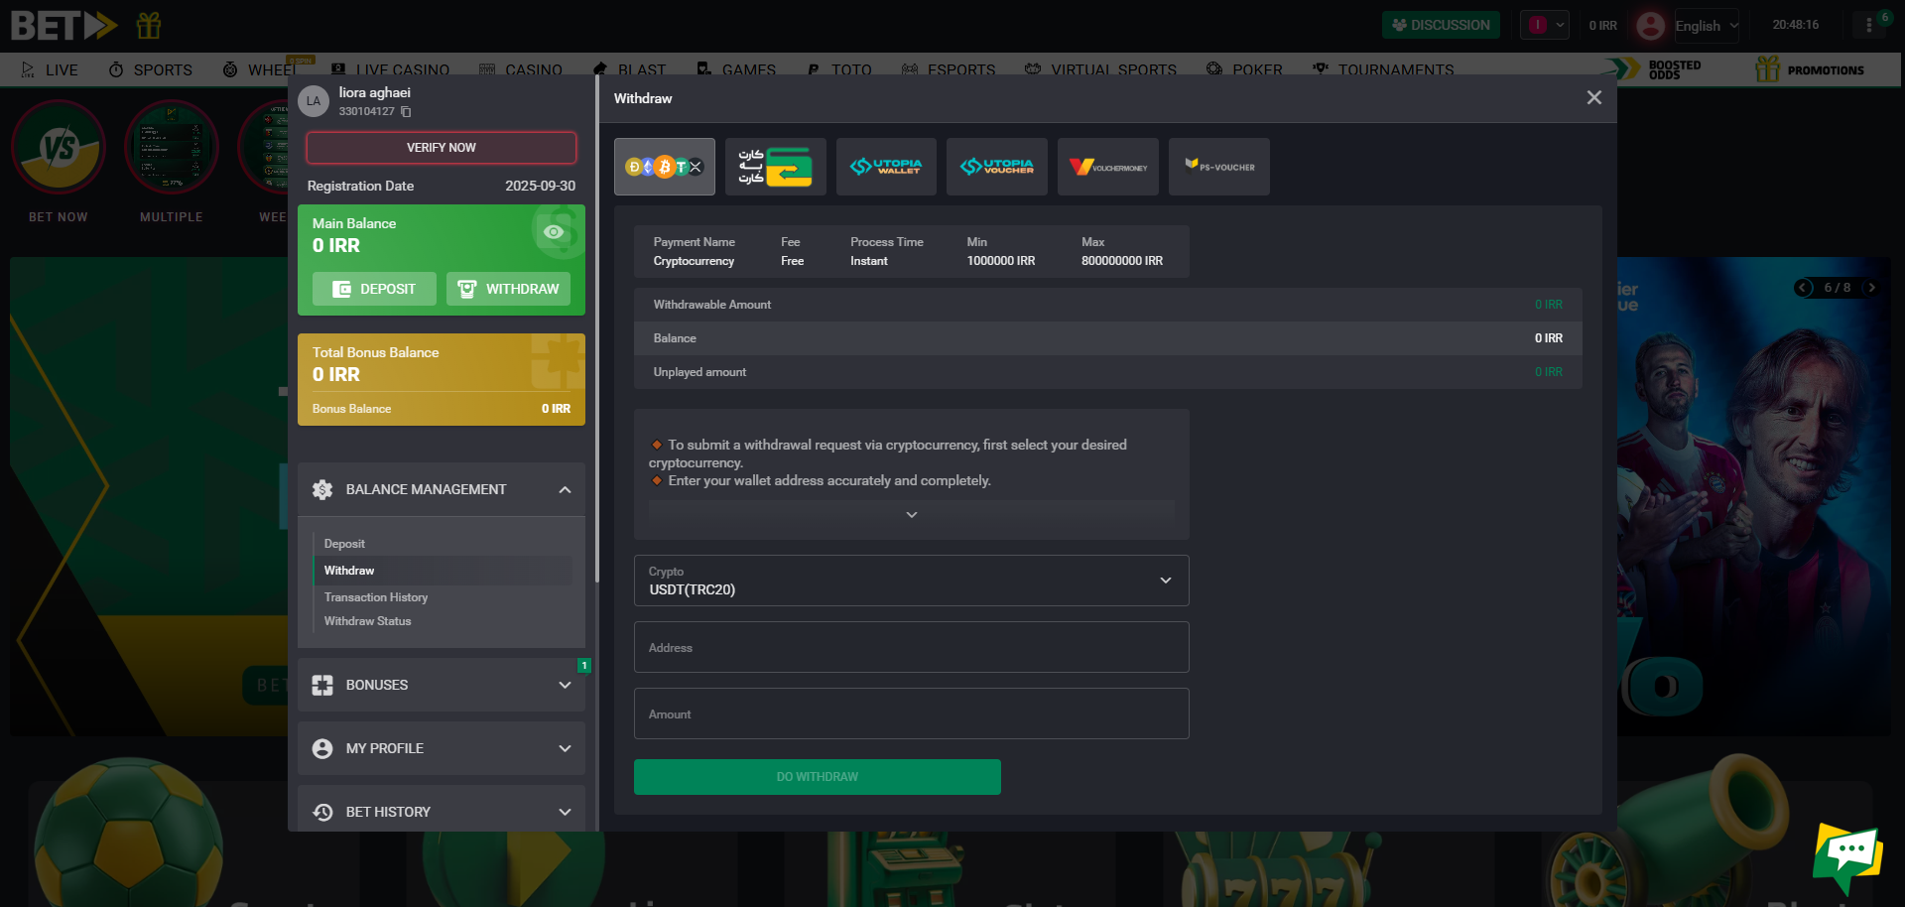Open the English language dropdown
Screen dimensions: 1905x907
(x=1706, y=26)
